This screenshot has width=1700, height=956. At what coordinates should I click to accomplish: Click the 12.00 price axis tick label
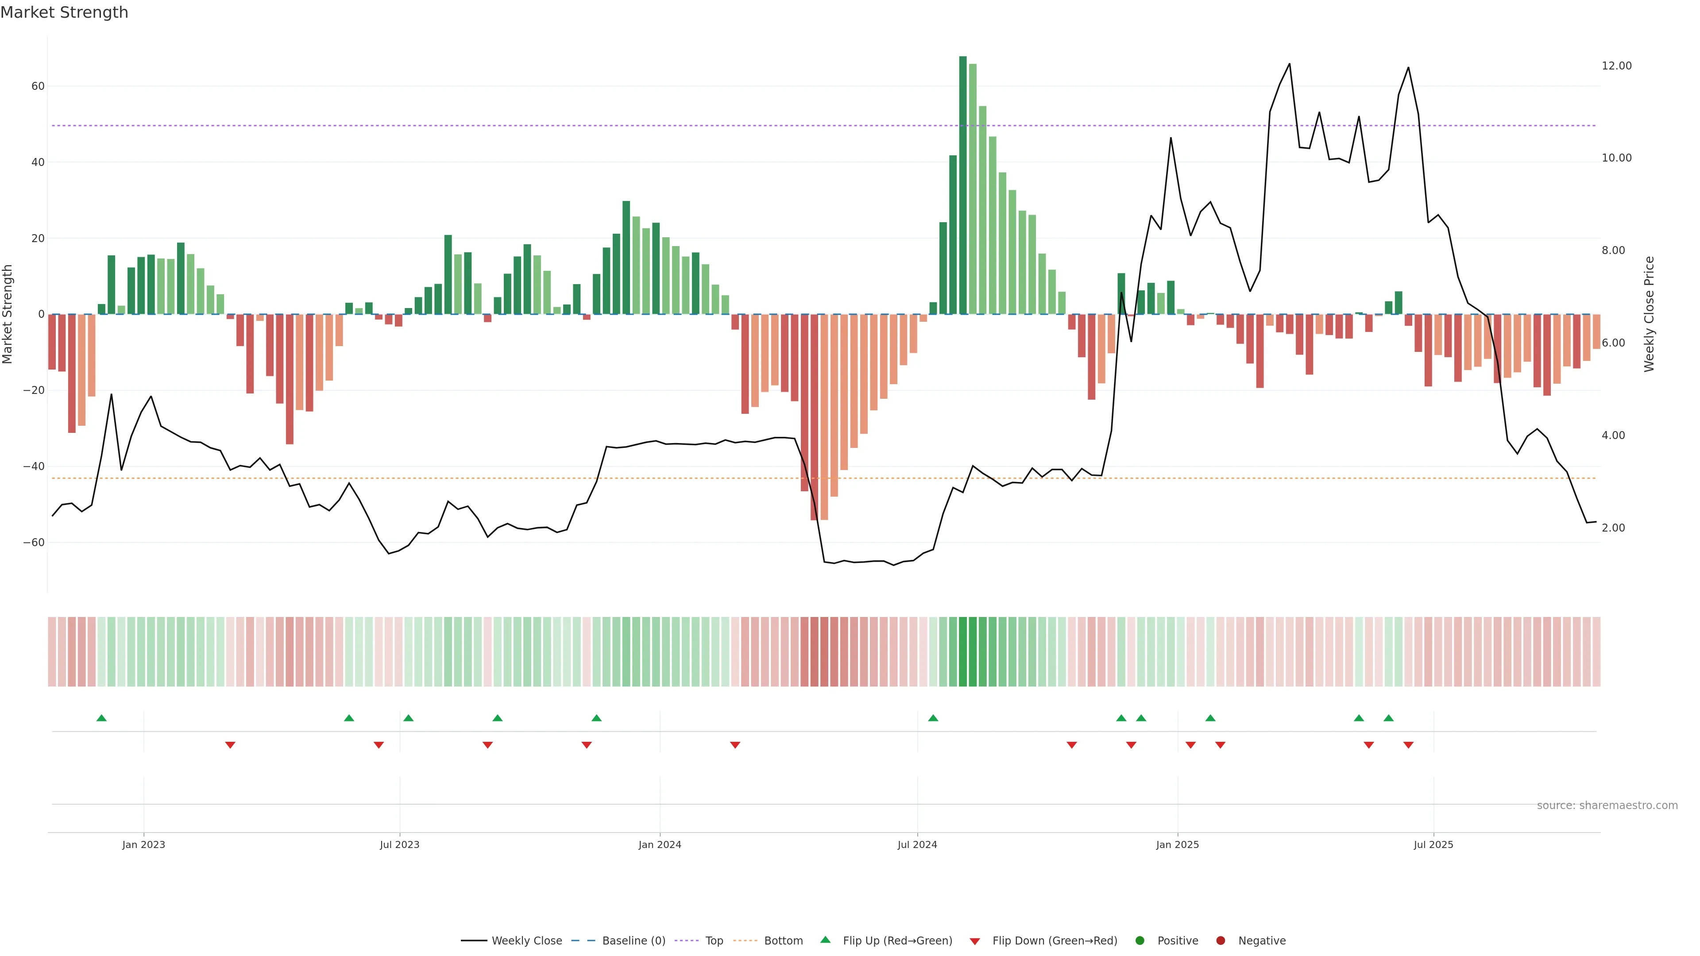point(1616,66)
